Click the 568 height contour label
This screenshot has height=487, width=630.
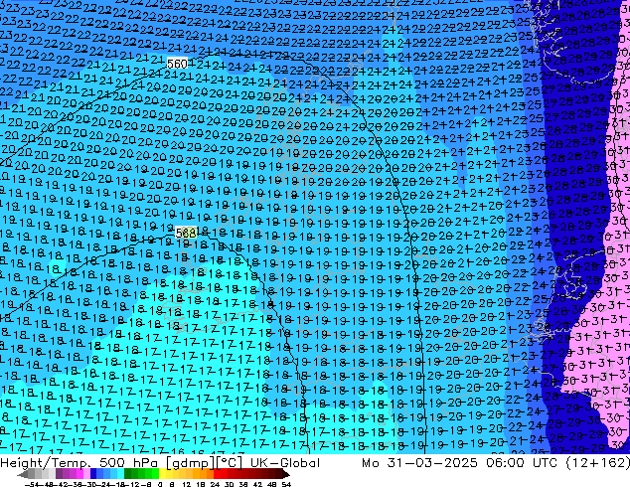coord(186,233)
